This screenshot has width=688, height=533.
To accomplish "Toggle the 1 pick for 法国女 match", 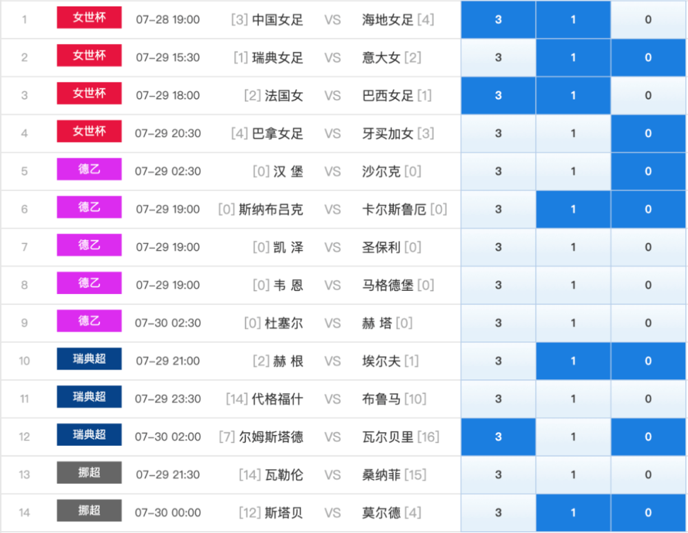I will (573, 95).
